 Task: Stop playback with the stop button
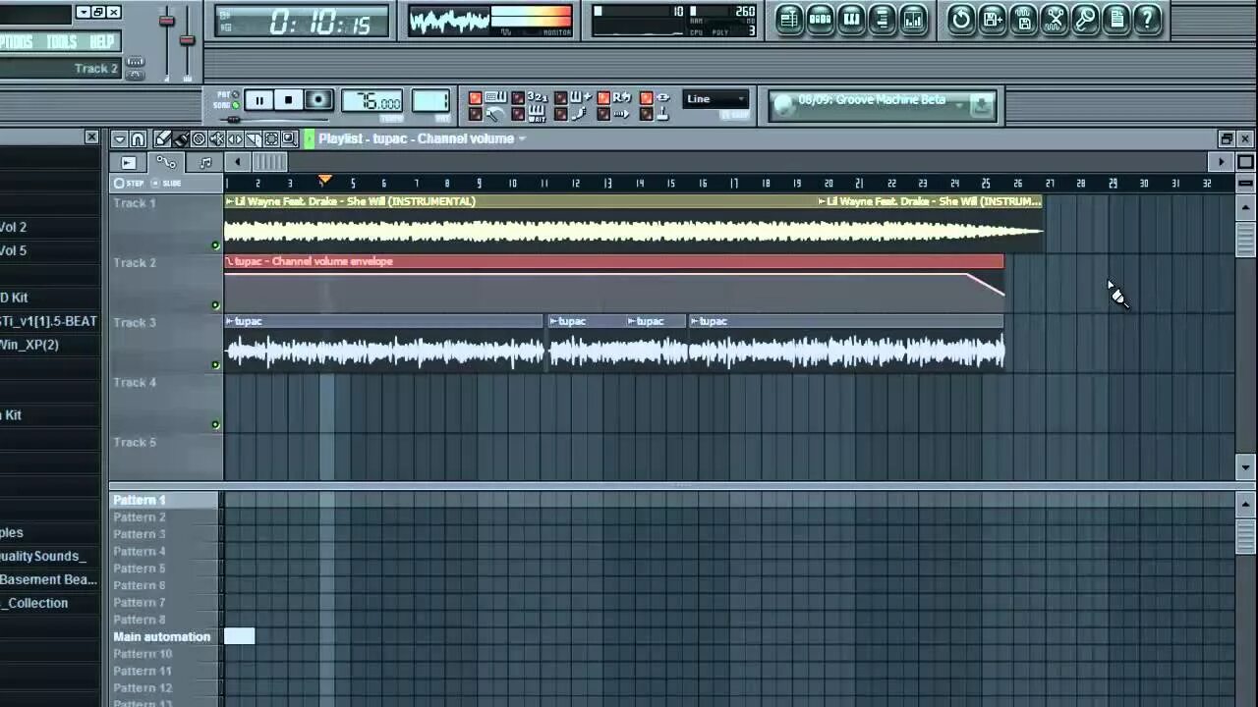pos(288,100)
